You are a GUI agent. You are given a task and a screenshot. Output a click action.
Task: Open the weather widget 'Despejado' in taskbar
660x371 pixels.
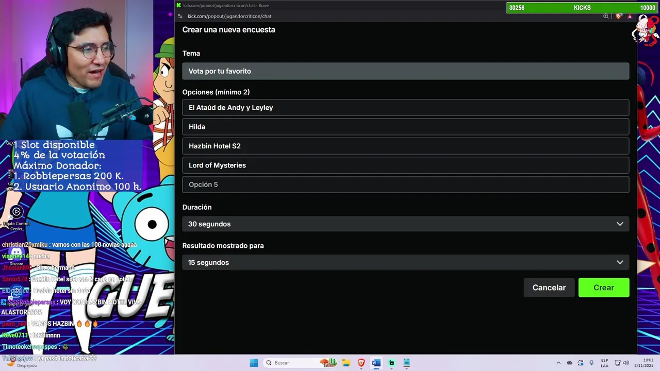pos(21,362)
